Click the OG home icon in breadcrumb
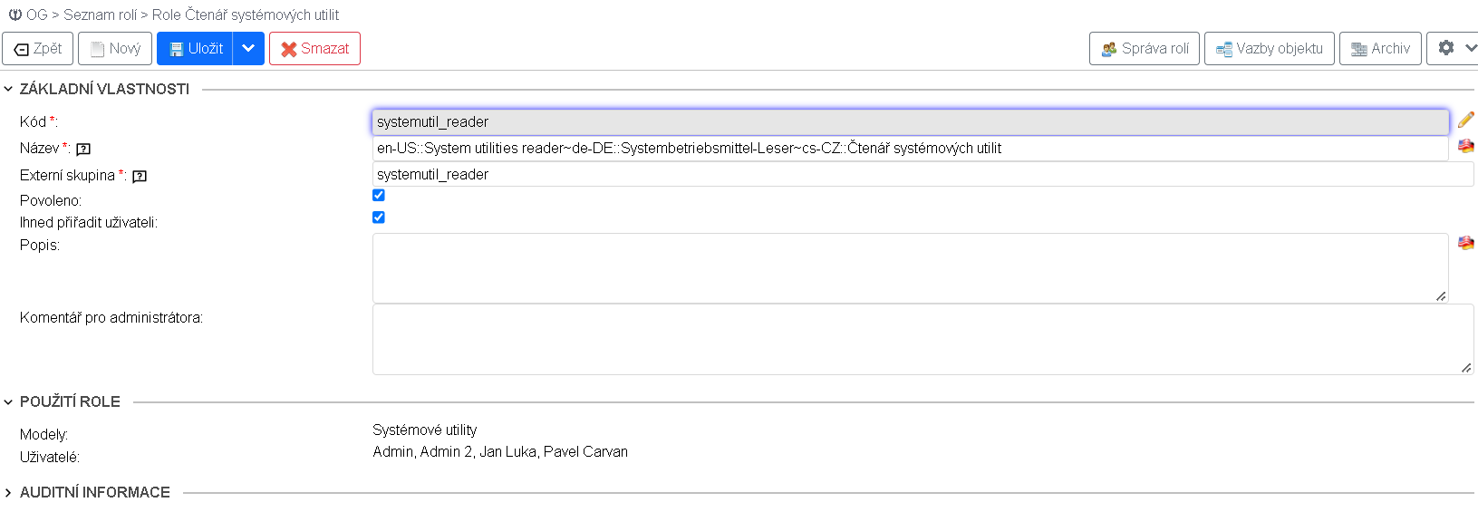 (x=15, y=14)
